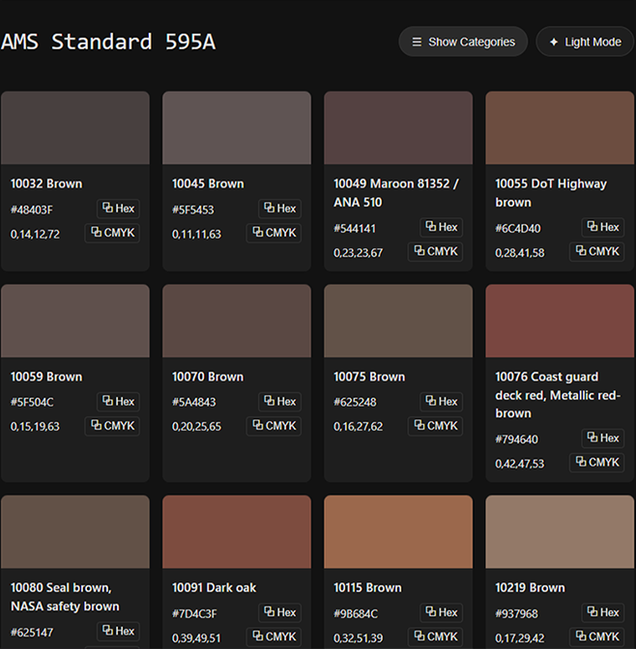Click hex value #7D4C3F
This screenshot has height=649, width=636.
click(194, 614)
